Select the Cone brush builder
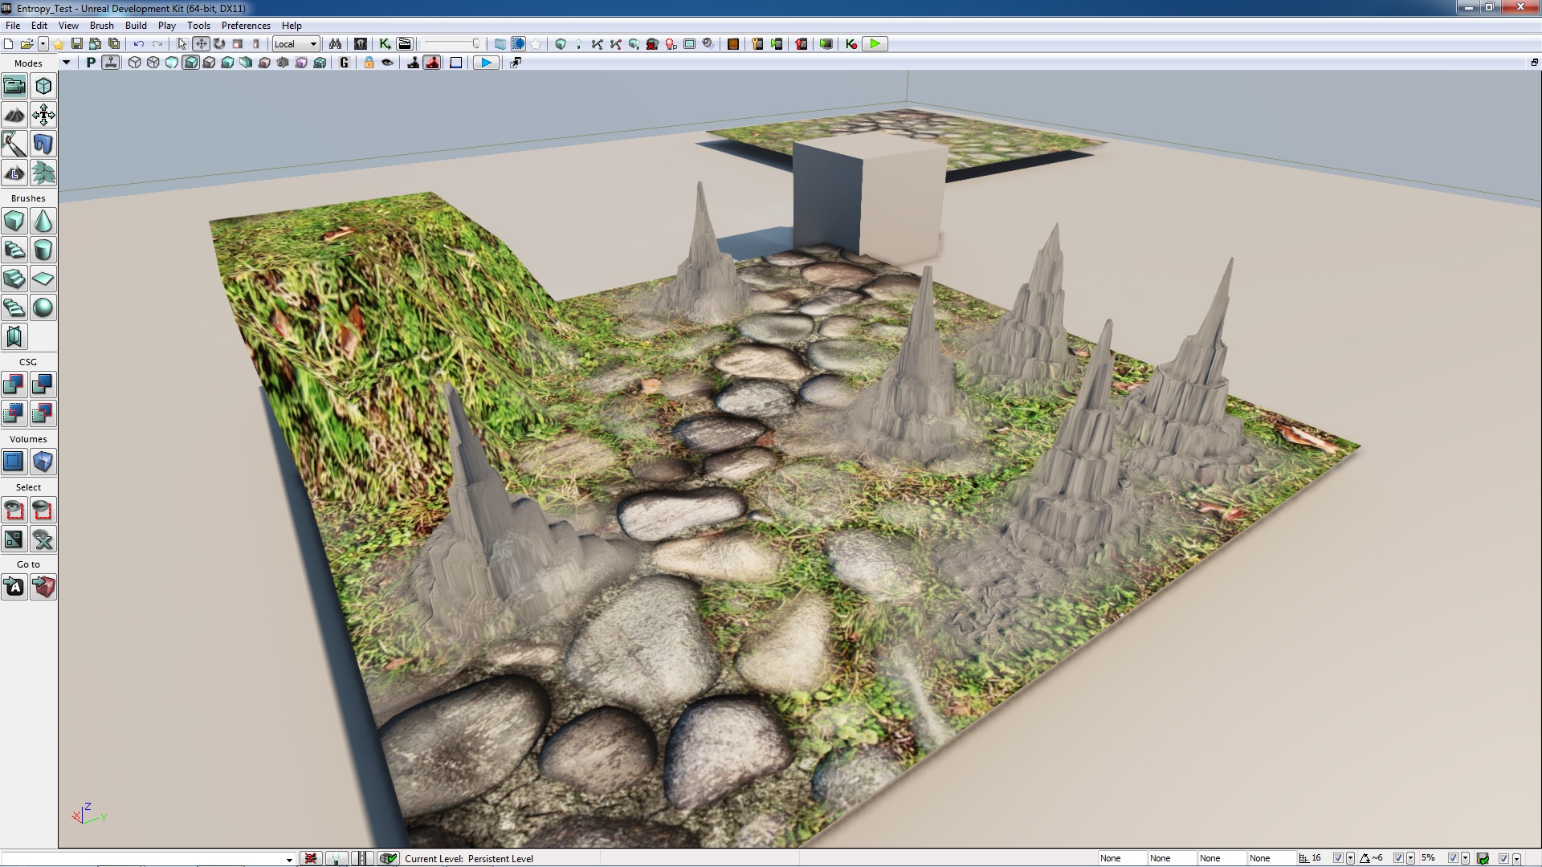This screenshot has width=1542, height=867. (x=43, y=222)
